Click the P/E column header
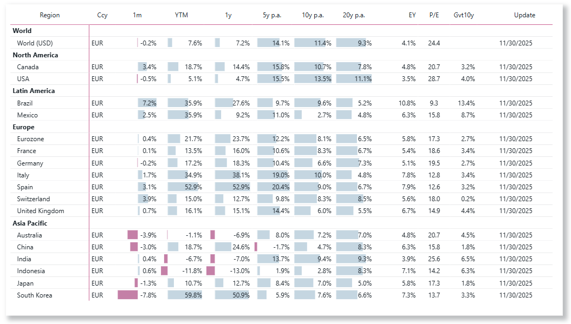Image resolution: width=571 pixels, height=324 pixels. click(x=434, y=15)
